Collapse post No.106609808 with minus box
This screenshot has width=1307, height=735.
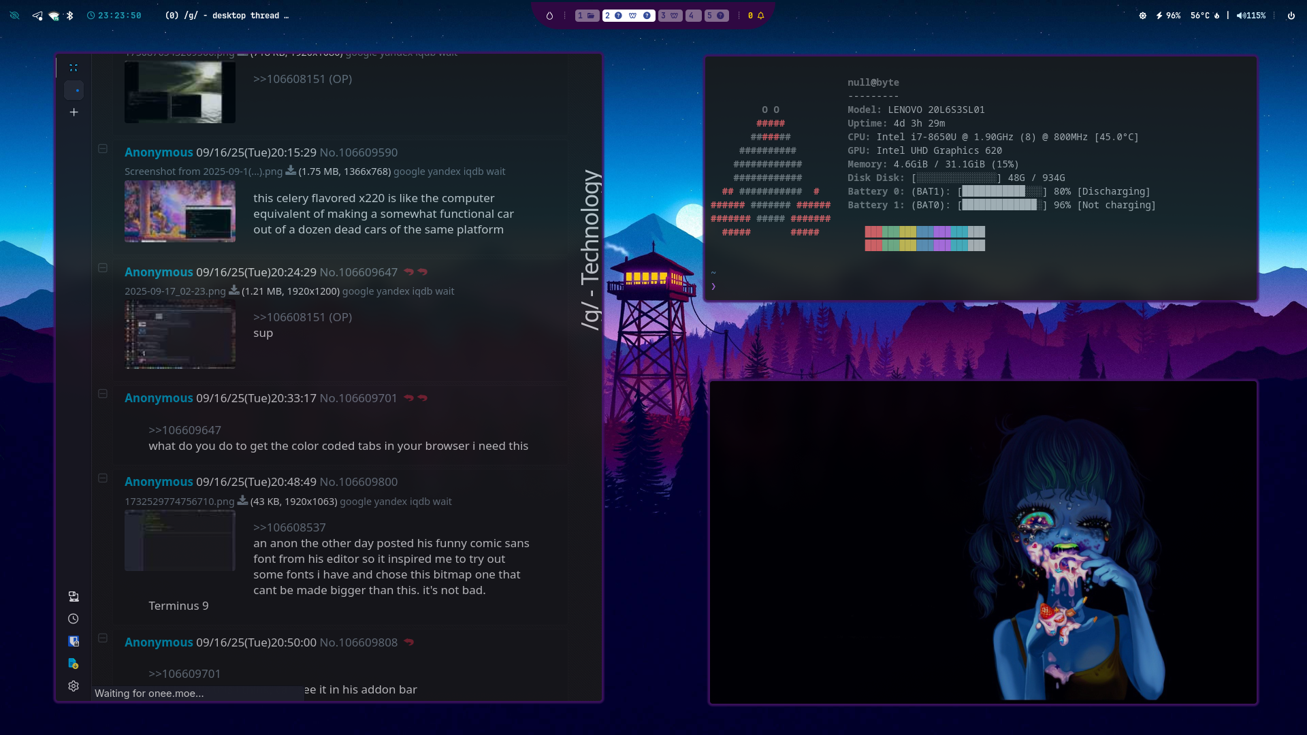pos(103,638)
